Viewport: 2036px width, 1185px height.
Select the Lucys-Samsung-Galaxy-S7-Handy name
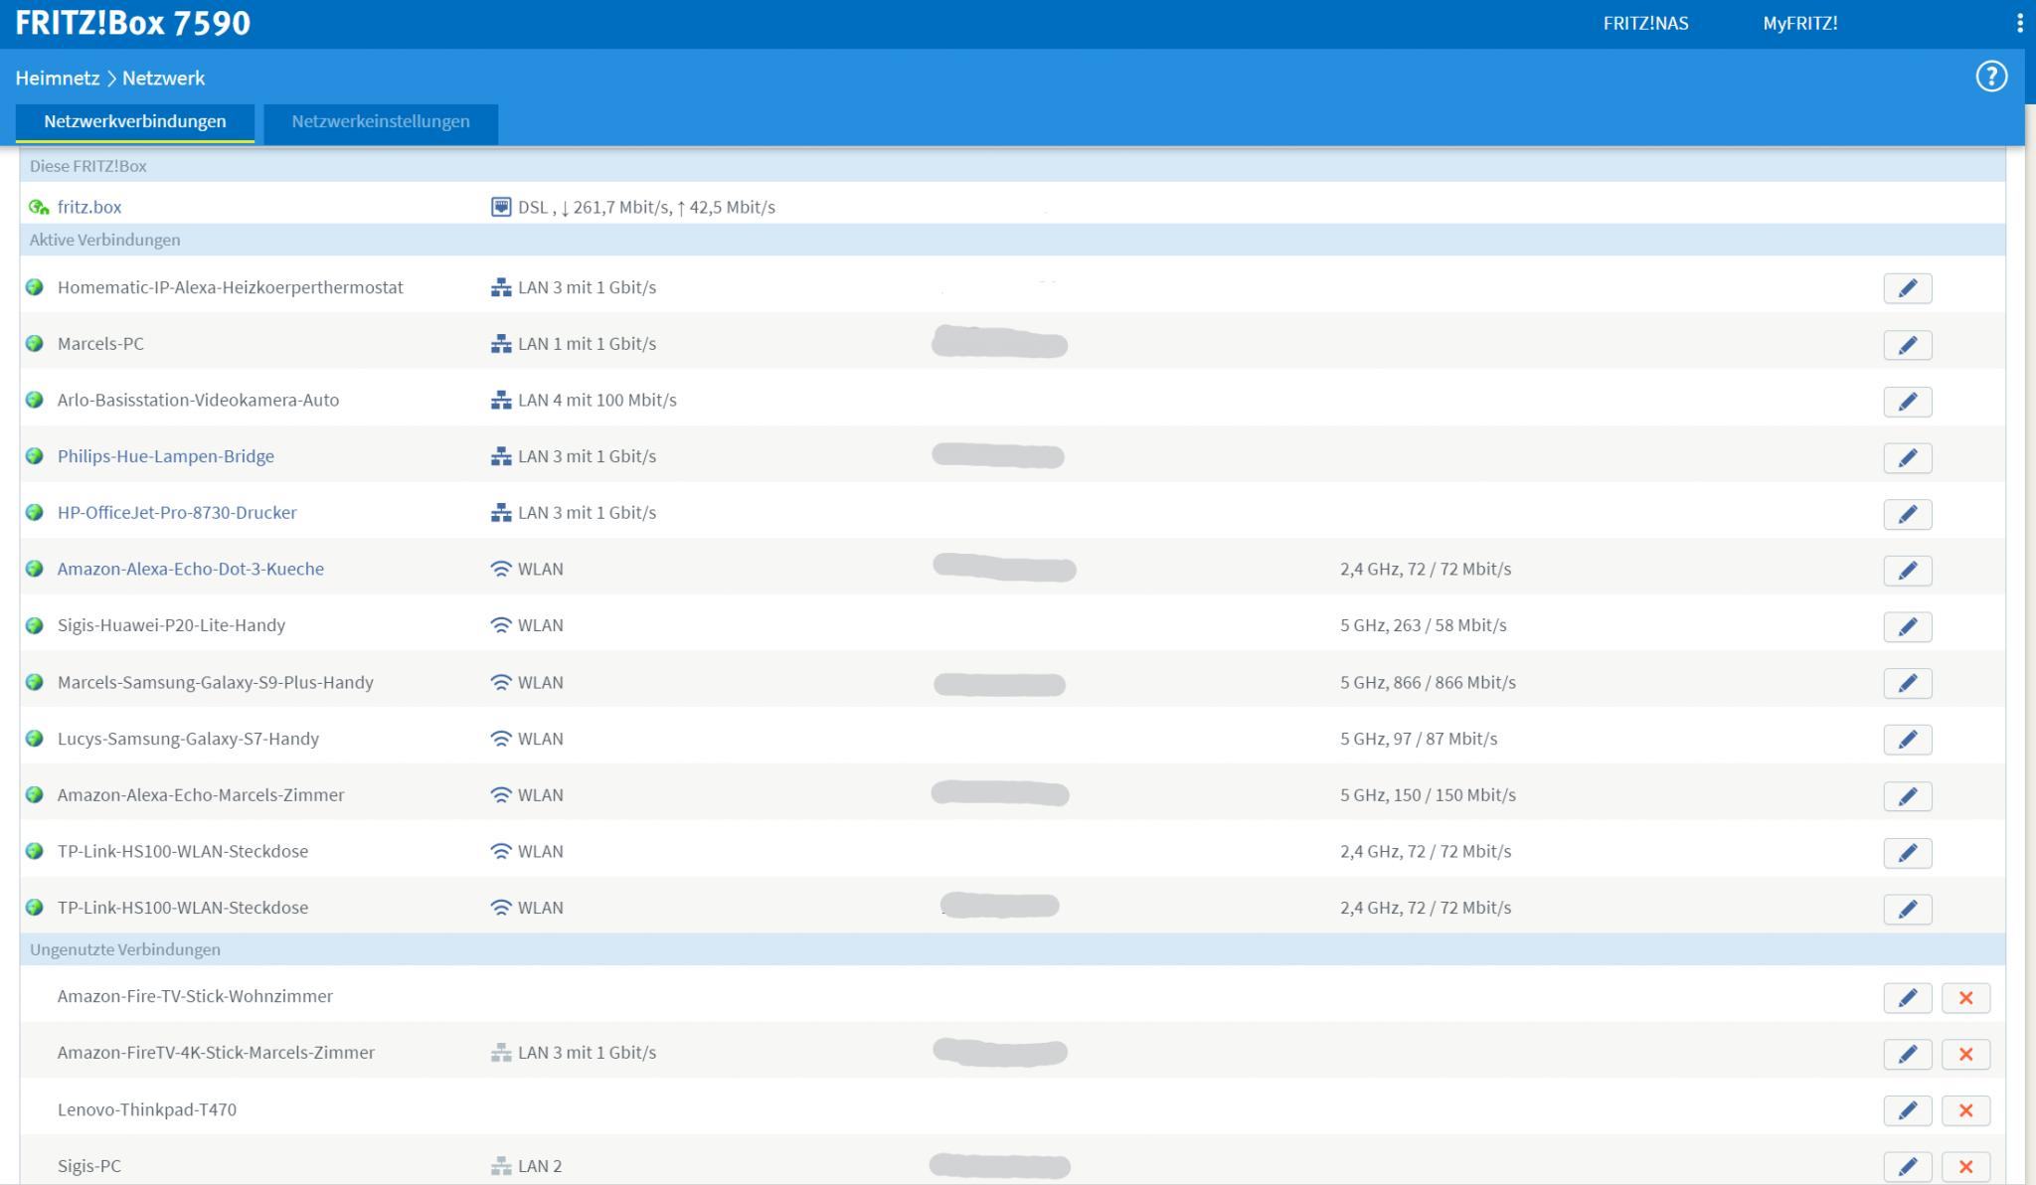(188, 739)
